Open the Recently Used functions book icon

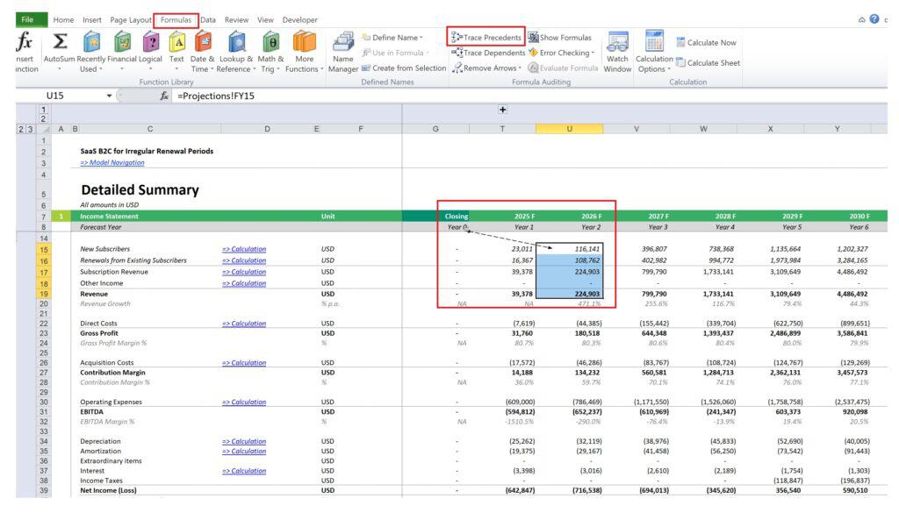(x=91, y=42)
